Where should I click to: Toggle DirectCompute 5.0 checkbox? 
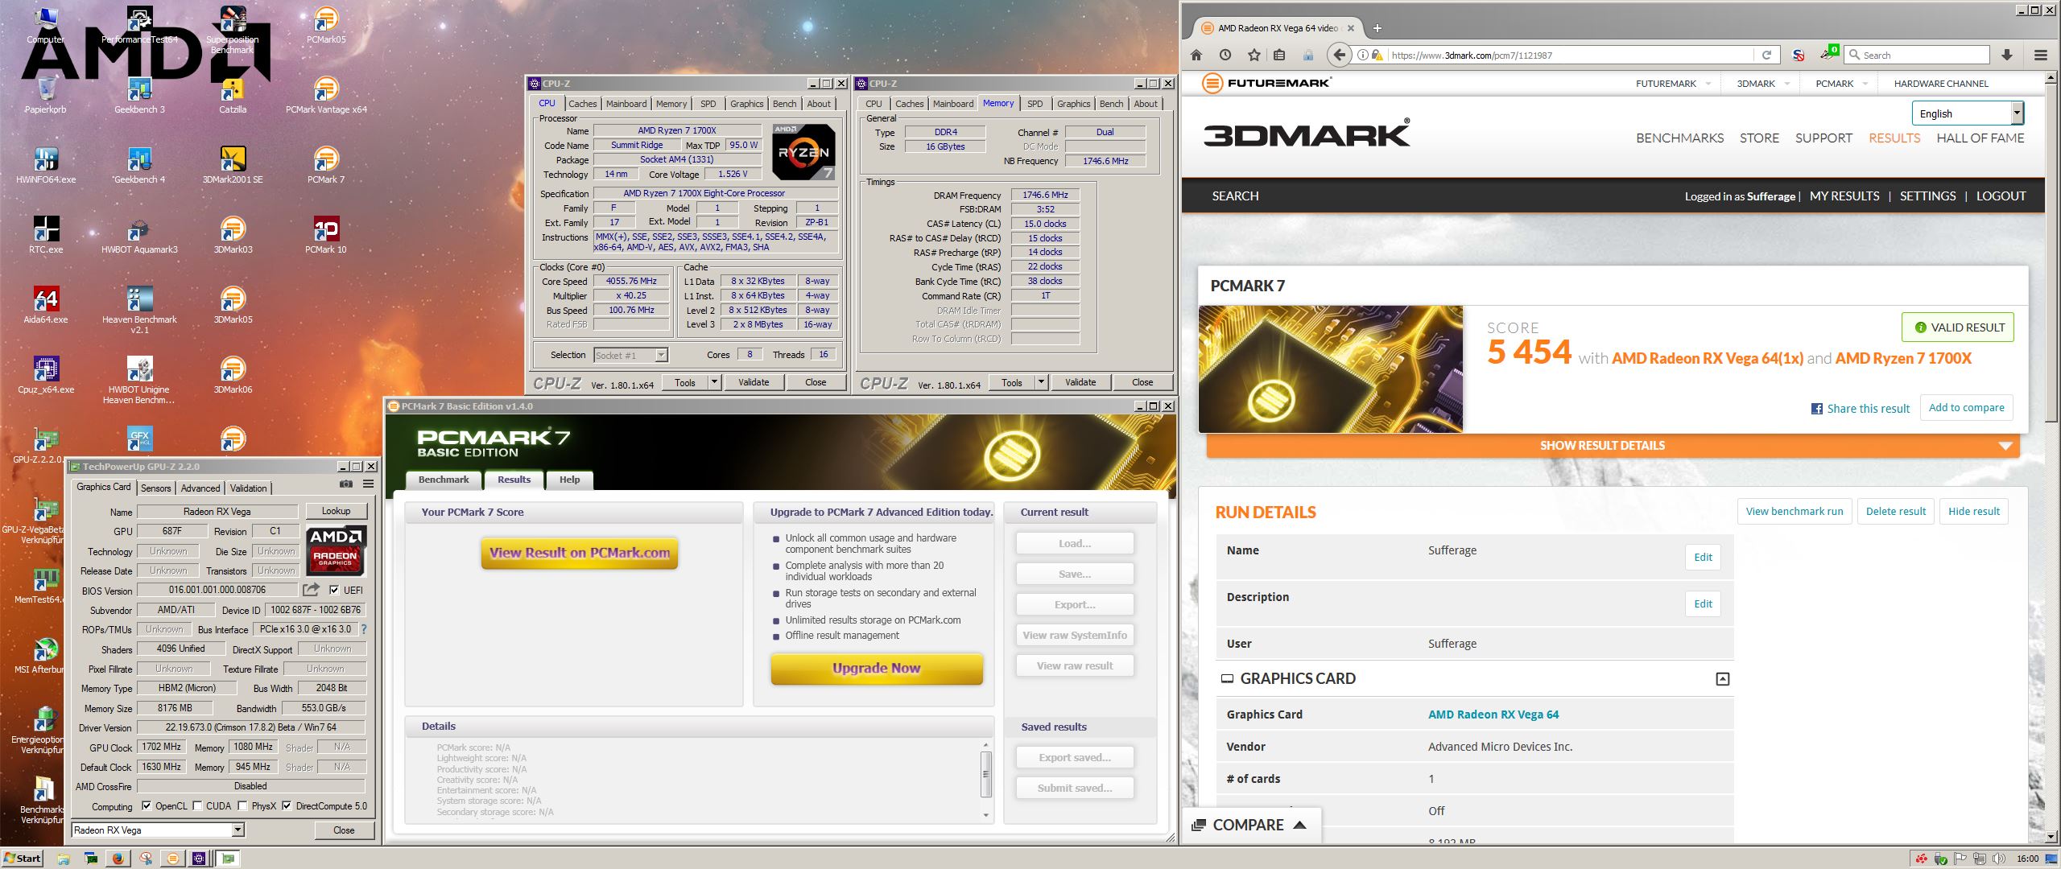coord(287,805)
